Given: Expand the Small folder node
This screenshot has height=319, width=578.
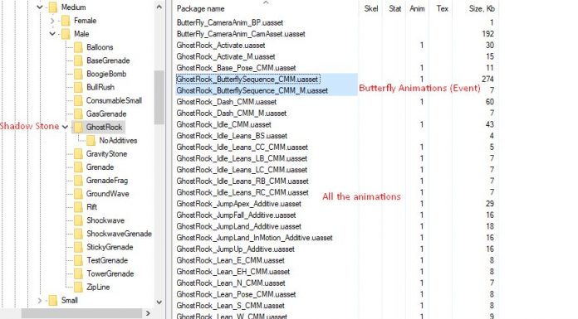Looking at the screenshot, I should tap(40, 300).
